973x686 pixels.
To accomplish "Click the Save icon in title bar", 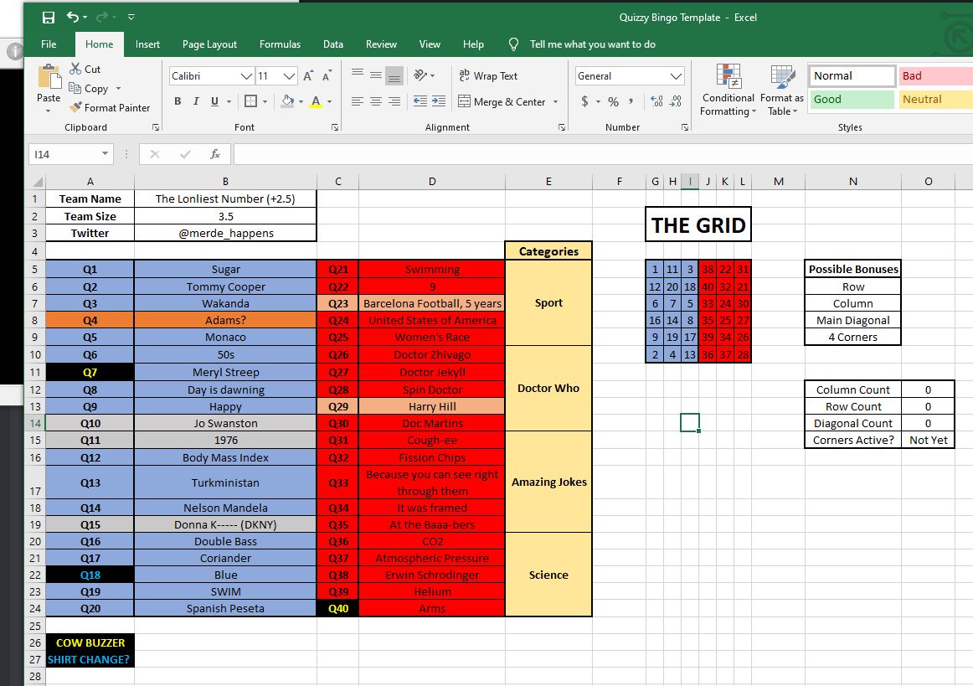I will [x=49, y=18].
